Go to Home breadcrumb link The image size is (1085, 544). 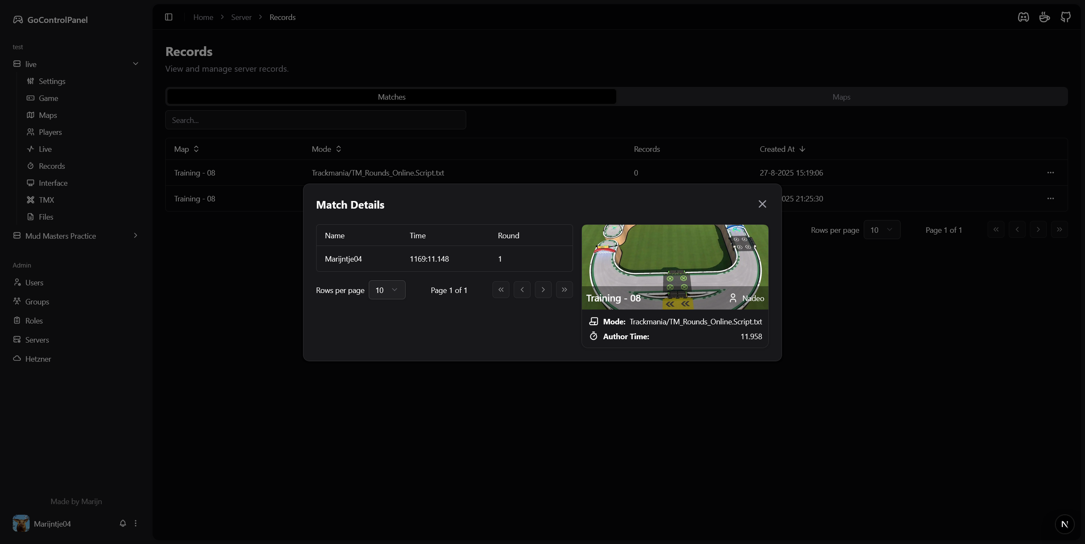(203, 17)
